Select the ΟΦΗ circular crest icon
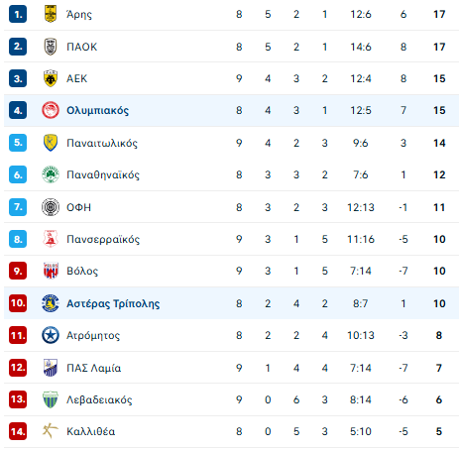Image resolution: width=459 pixels, height=451 pixels. point(51,207)
